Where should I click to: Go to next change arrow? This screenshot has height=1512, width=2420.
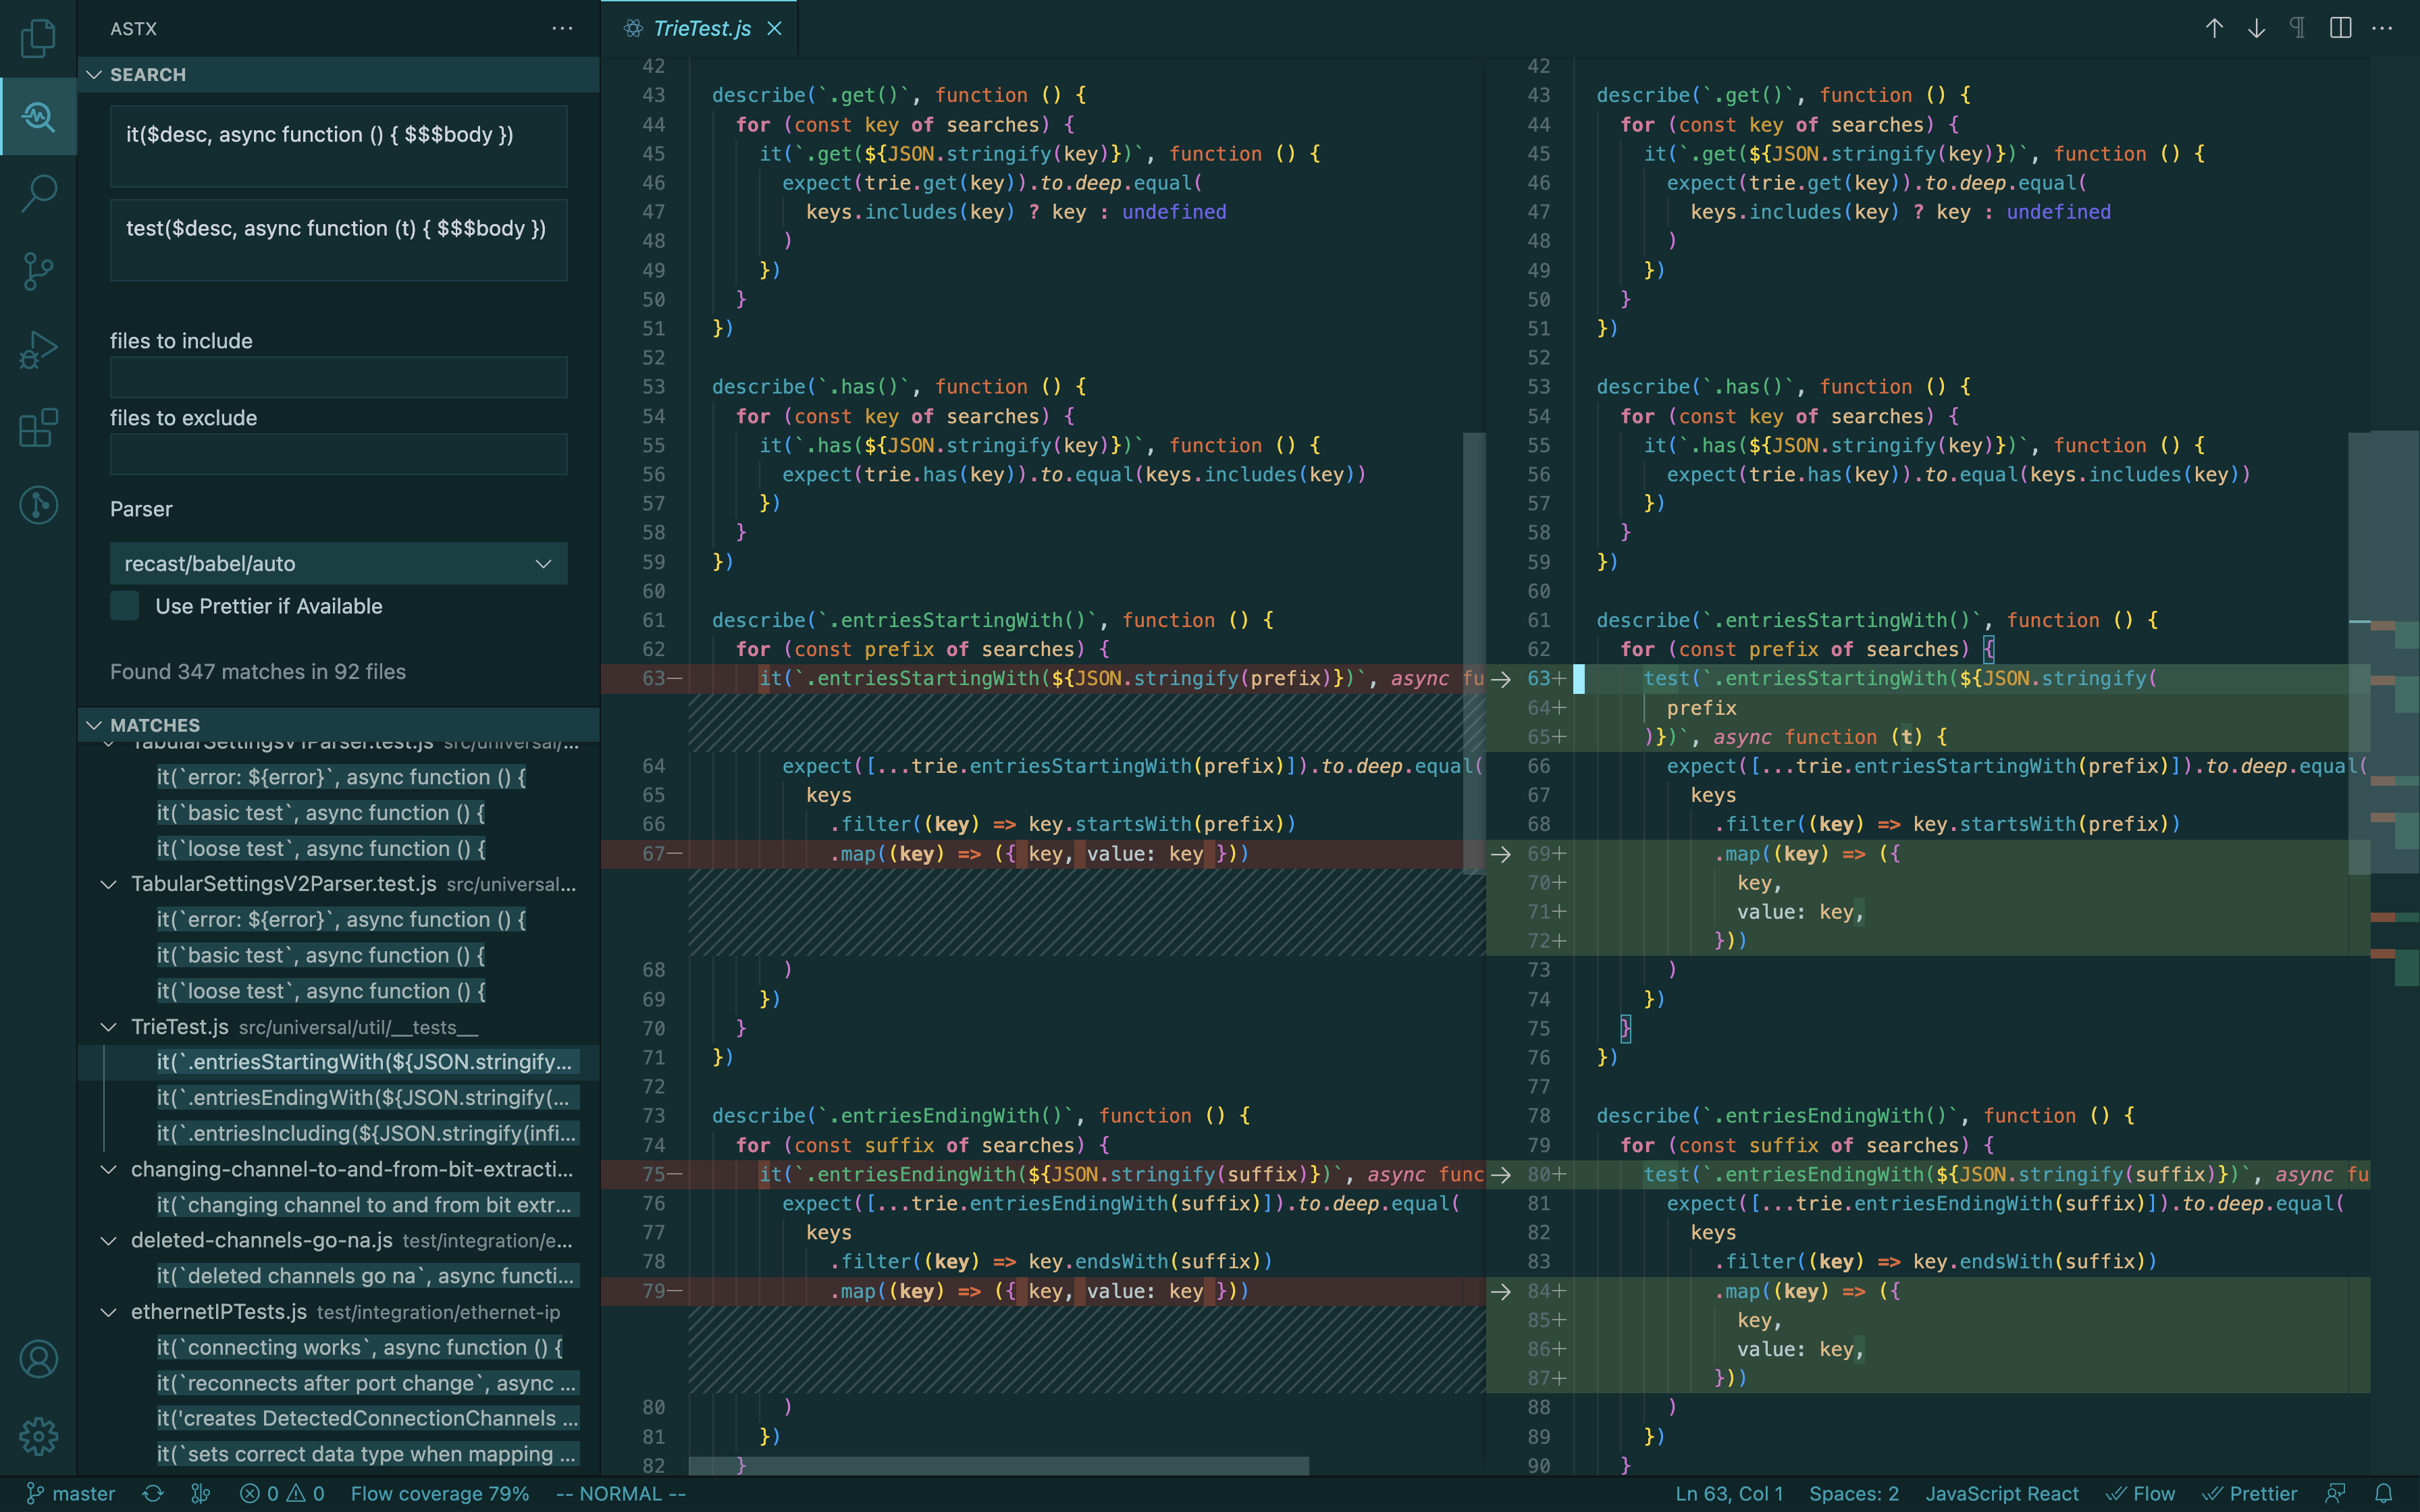coord(2256,28)
